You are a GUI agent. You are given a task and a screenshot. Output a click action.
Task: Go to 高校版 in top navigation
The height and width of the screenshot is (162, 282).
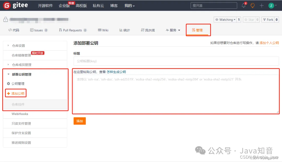click(x=81, y=5)
